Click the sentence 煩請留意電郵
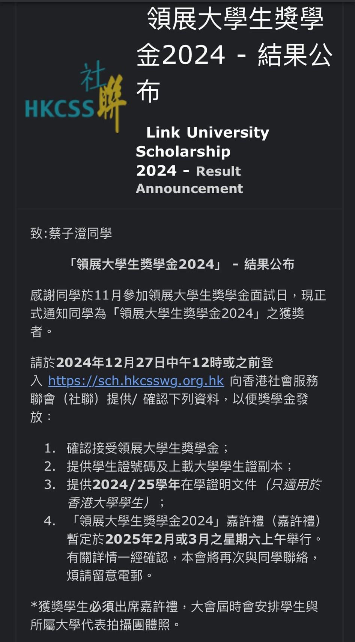Screen dimensions: 355x642 (x=110, y=576)
